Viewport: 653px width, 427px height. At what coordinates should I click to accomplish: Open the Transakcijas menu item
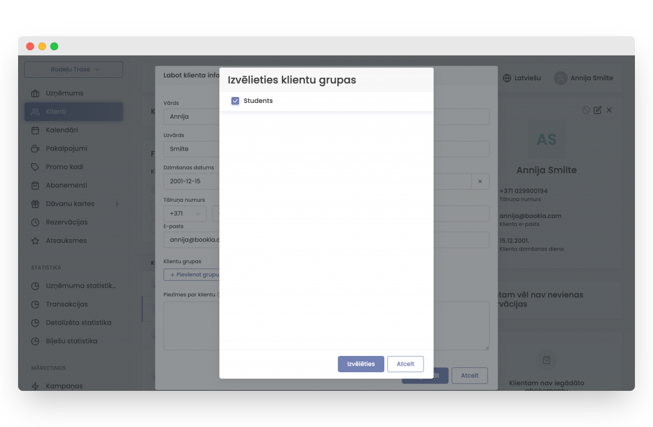[67, 304]
